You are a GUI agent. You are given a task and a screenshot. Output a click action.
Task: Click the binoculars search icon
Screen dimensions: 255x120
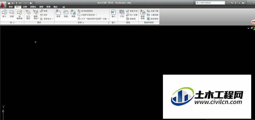pyautogui.click(x=227, y=3)
